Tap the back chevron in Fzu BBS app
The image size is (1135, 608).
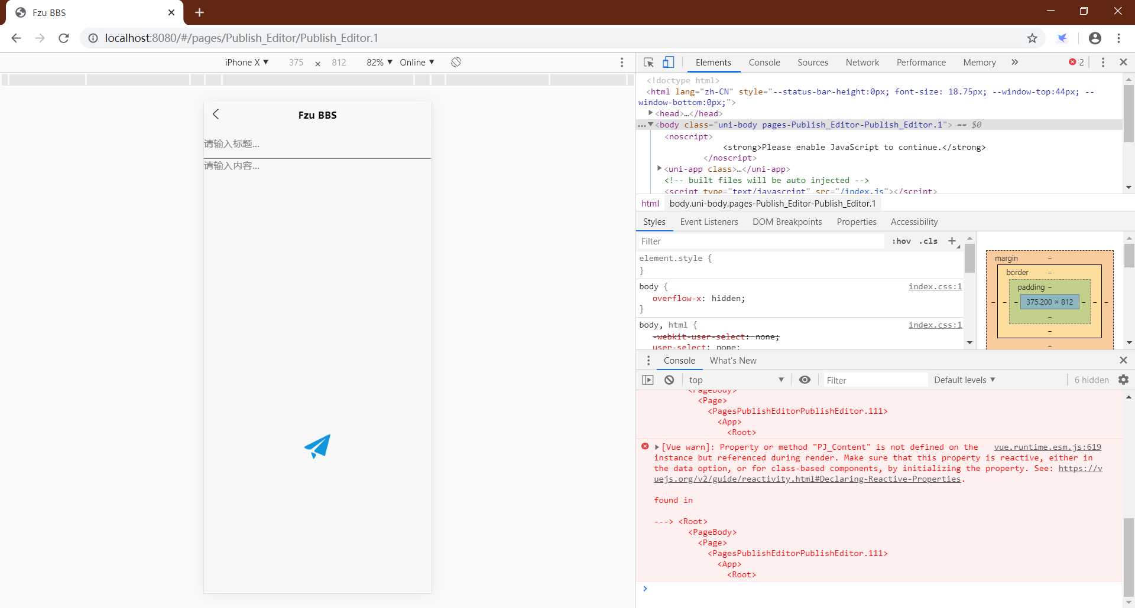tap(216, 115)
